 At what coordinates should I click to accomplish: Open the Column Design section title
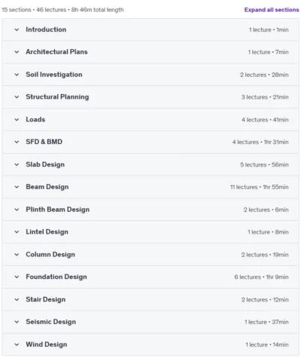[50, 255]
